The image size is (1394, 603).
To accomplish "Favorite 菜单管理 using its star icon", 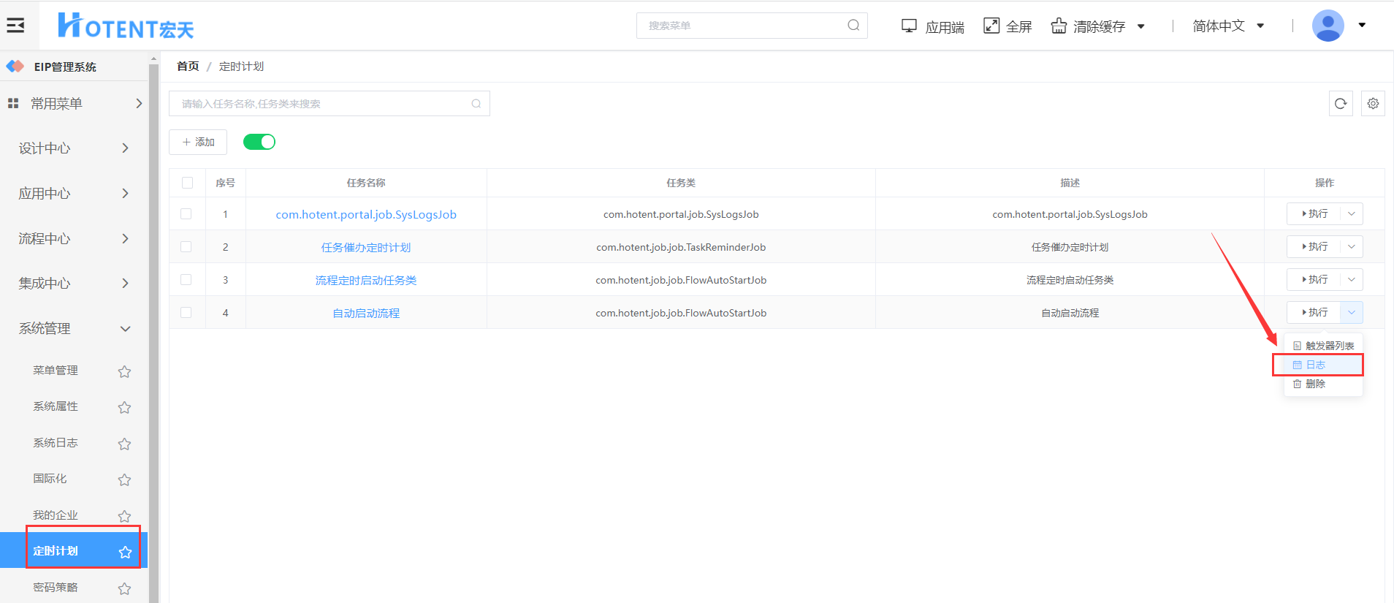I will (x=124, y=371).
